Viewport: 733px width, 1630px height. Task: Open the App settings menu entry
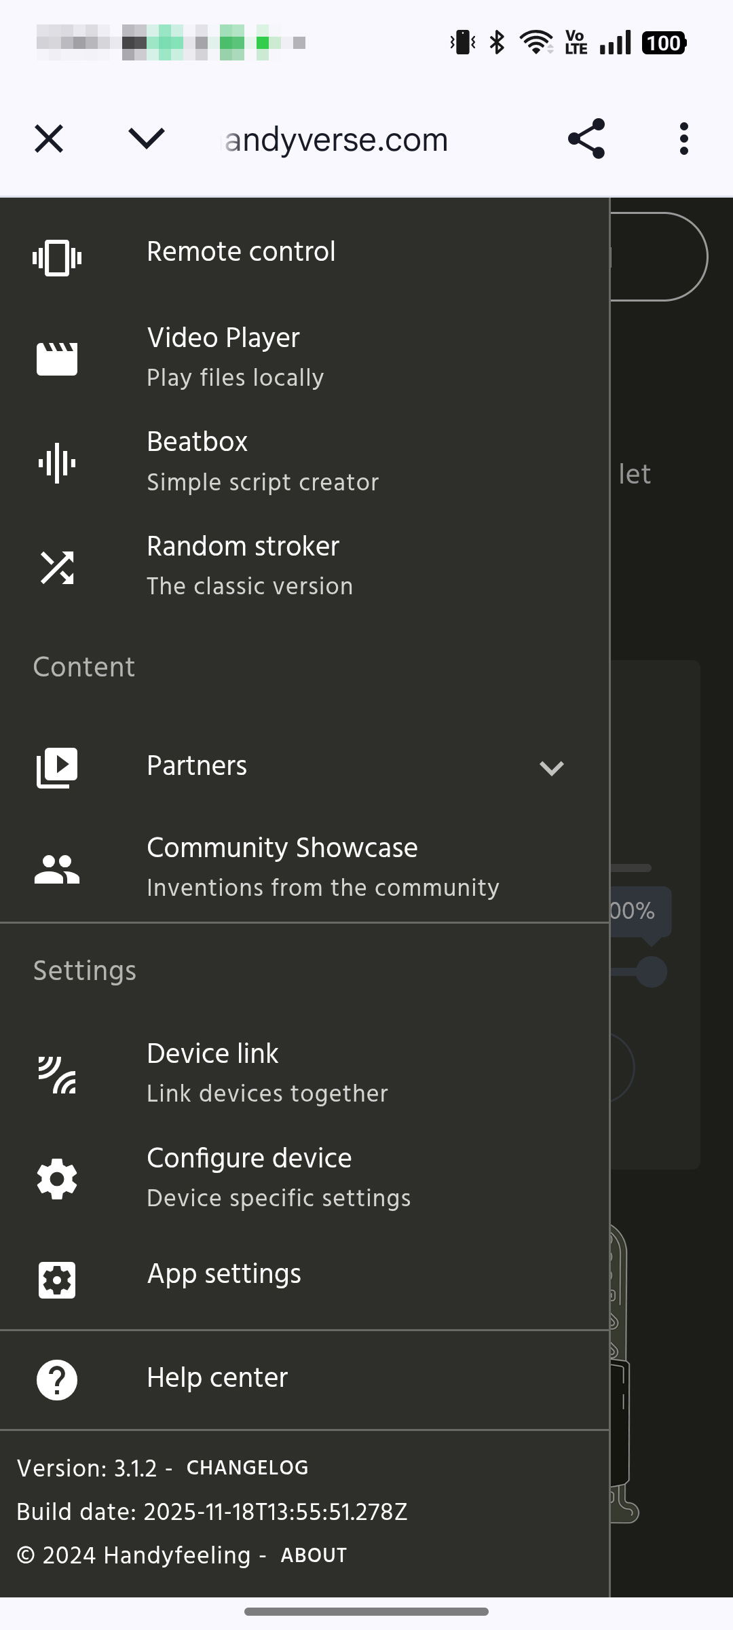pyautogui.click(x=224, y=1274)
